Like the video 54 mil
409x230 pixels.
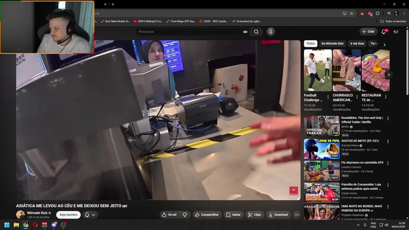pos(169,215)
